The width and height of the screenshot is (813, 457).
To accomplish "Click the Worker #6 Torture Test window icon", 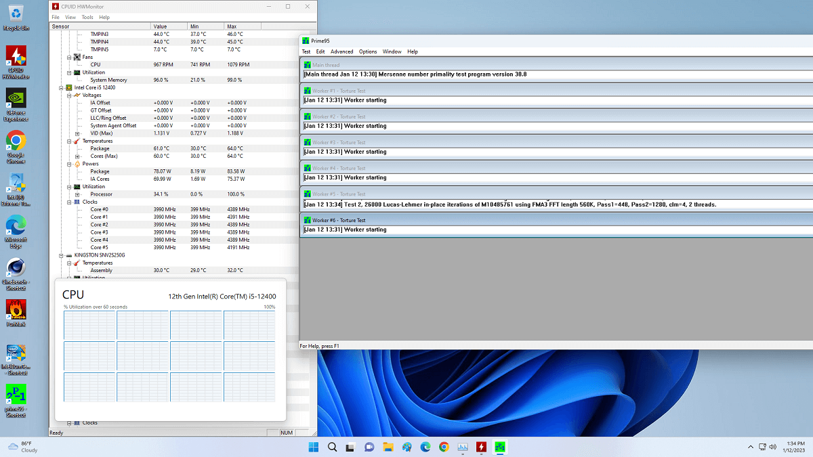I will tap(308, 220).
